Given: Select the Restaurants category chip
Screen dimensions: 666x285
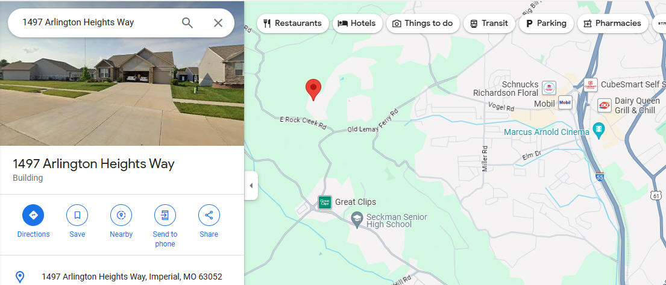Looking at the screenshot, I should tap(293, 23).
